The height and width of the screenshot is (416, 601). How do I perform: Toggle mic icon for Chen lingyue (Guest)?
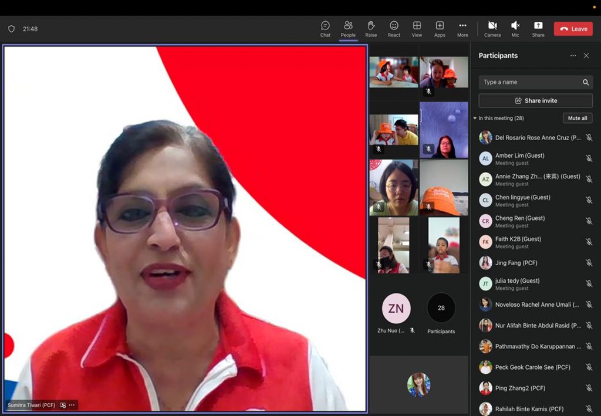coord(589,200)
